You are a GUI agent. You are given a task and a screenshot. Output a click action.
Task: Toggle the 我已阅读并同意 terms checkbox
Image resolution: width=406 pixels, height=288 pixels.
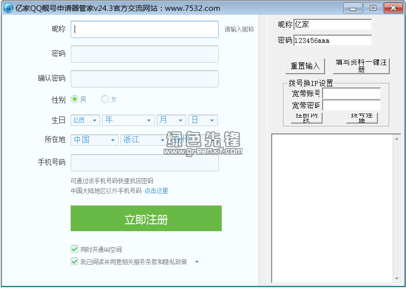(x=75, y=261)
